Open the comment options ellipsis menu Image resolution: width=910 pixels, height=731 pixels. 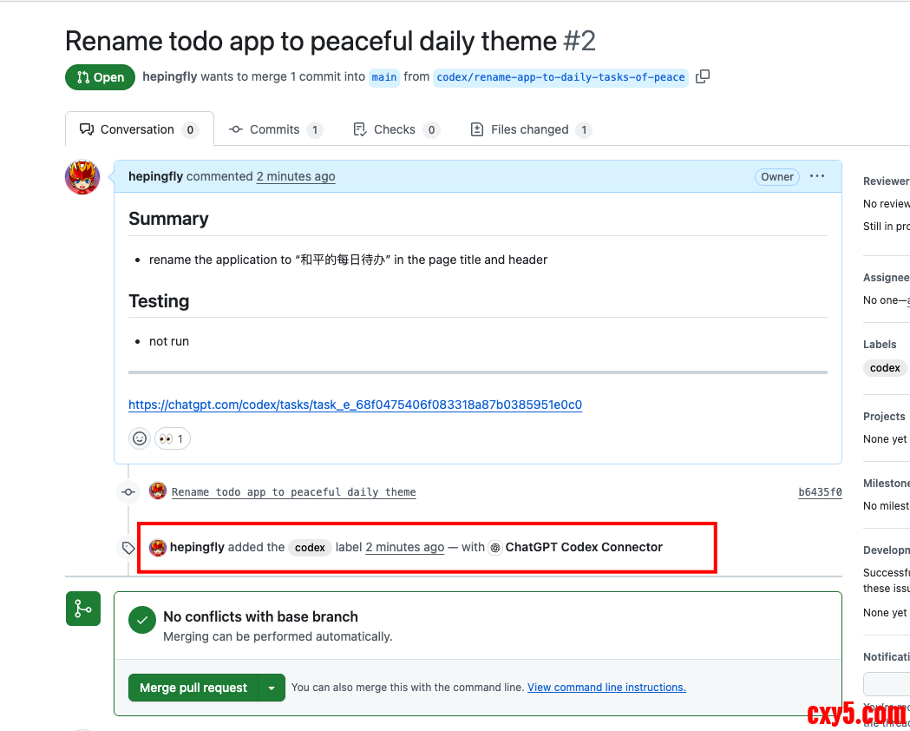click(x=817, y=176)
